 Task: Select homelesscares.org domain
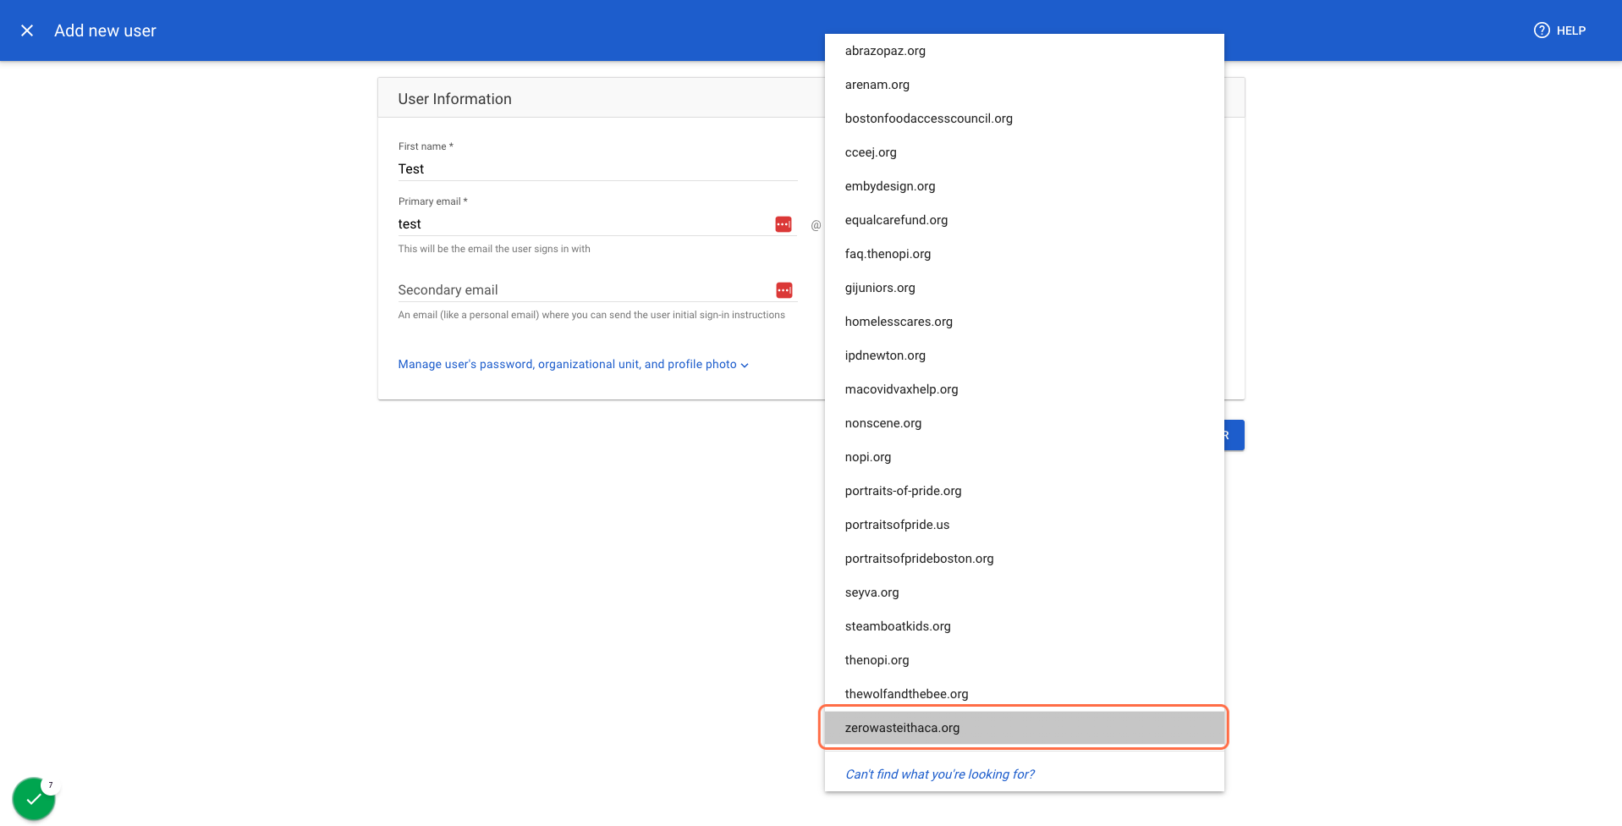point(1024,322)
